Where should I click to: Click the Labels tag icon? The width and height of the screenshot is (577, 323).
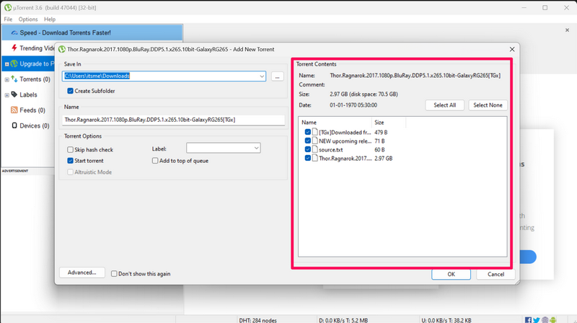point(14,94)
